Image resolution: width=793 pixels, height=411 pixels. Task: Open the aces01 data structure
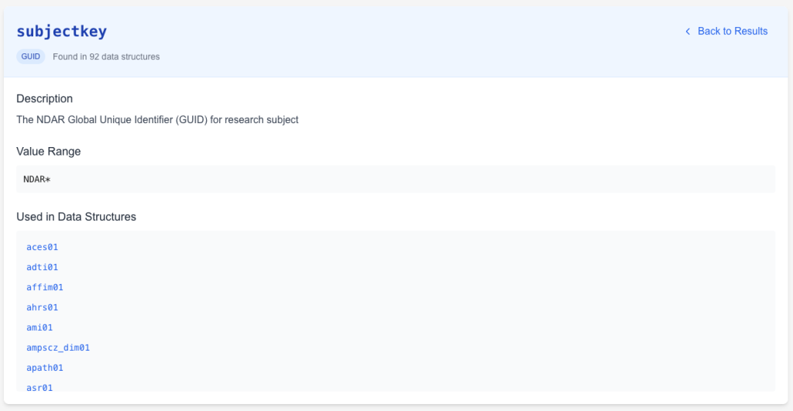[x=42, y=247]
